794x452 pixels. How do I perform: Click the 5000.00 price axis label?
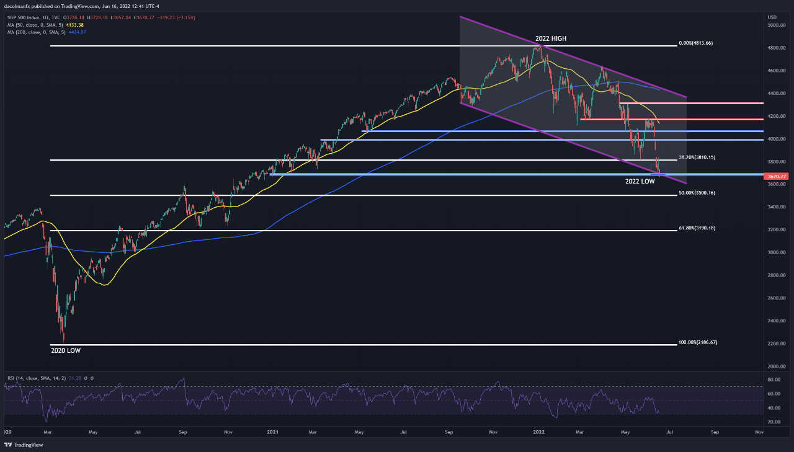pos(777,25)
